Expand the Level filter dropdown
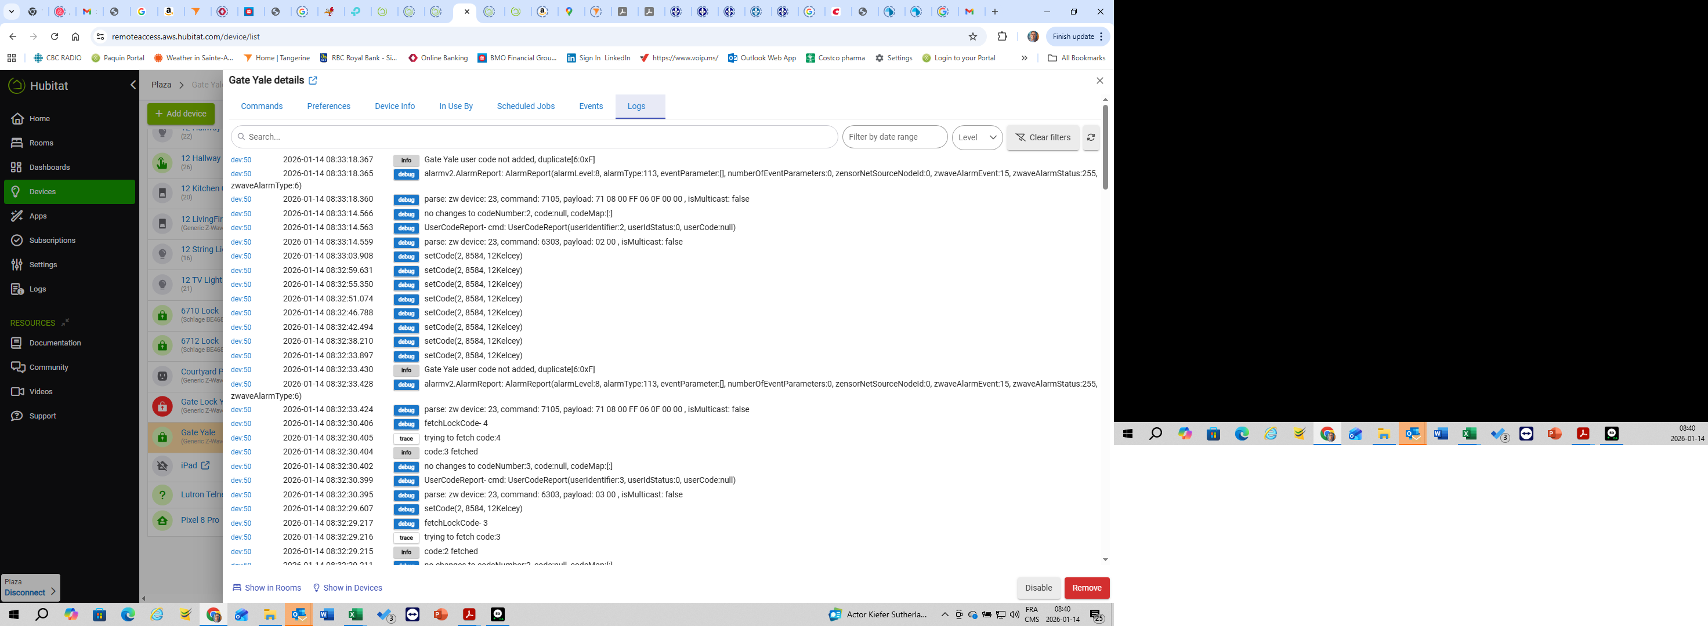 pyautogui.click(x=978, y=137)
